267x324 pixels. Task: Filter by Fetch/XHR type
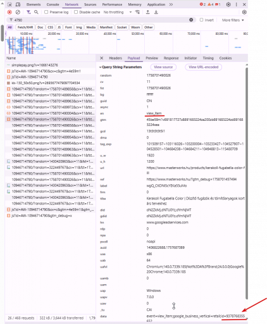(x=25, y=27)
